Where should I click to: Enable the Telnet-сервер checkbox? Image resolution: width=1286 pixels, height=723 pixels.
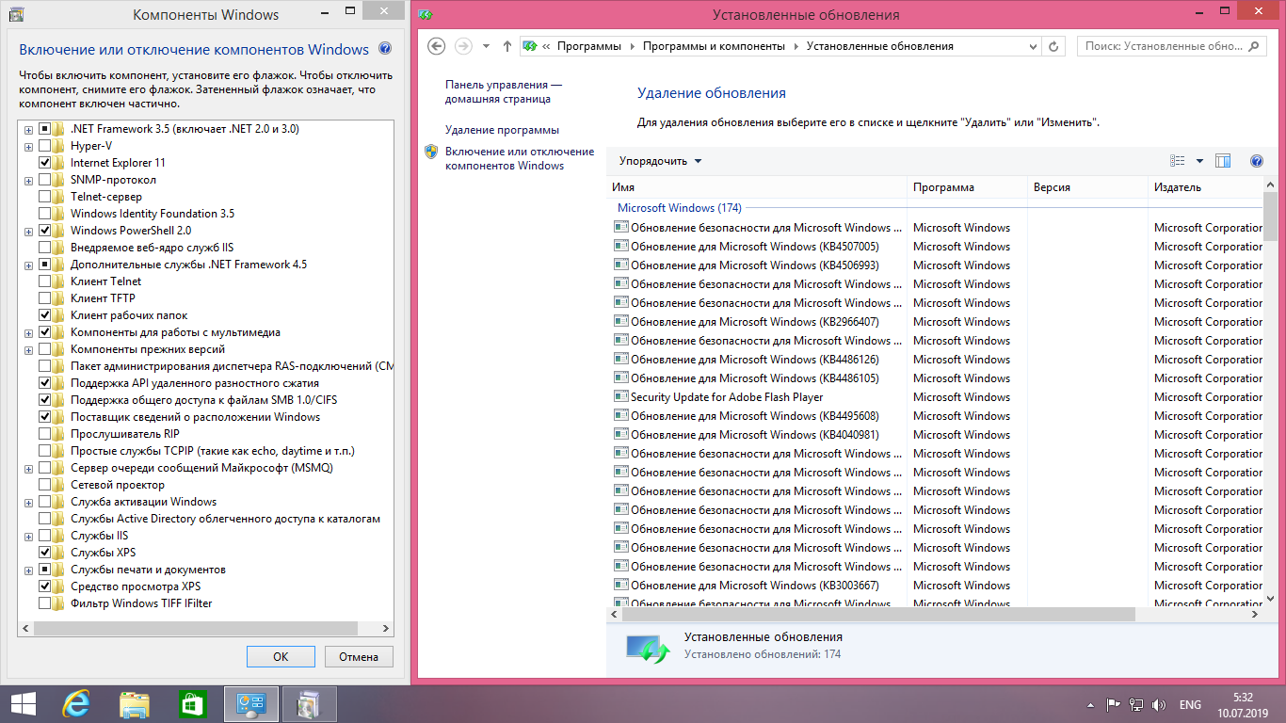click(45, 197)
